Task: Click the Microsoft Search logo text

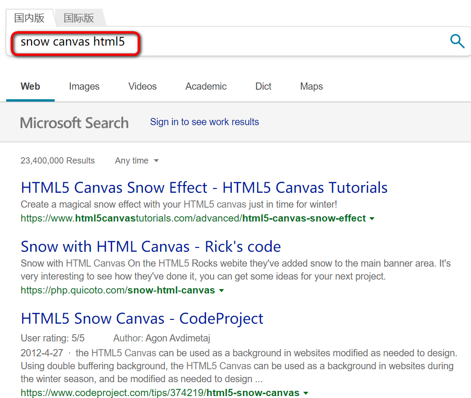Action: 74,123
